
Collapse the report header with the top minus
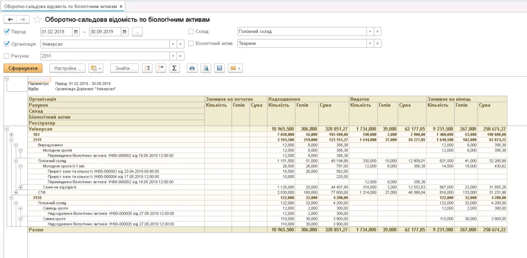[x=6, y=79]
